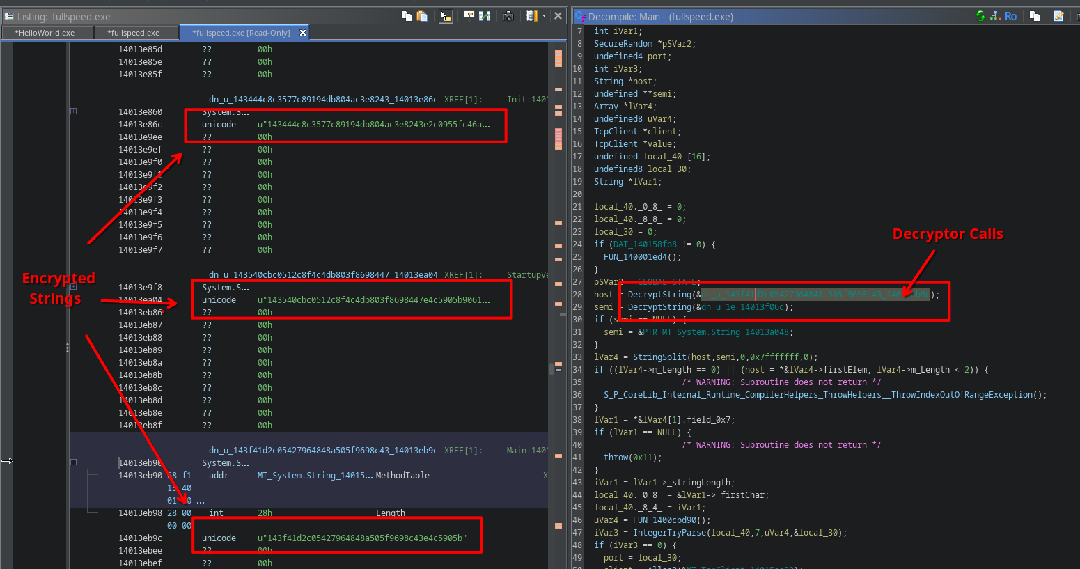Click the Copy icon in the Decompile toolbar
Screen dimensions: 1080x569
pos(1035,16)
